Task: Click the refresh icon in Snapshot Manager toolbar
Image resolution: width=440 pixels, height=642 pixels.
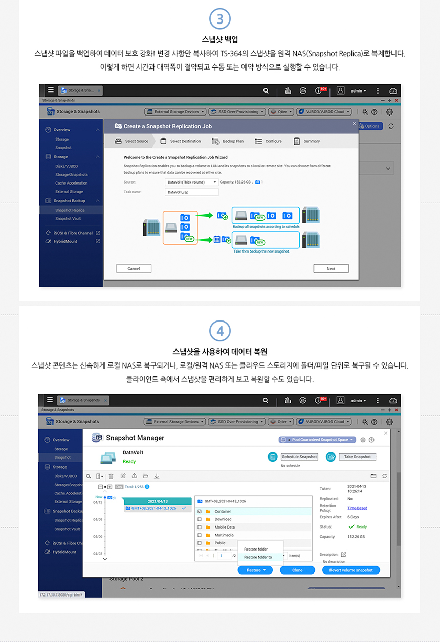Action: point(384,476)
